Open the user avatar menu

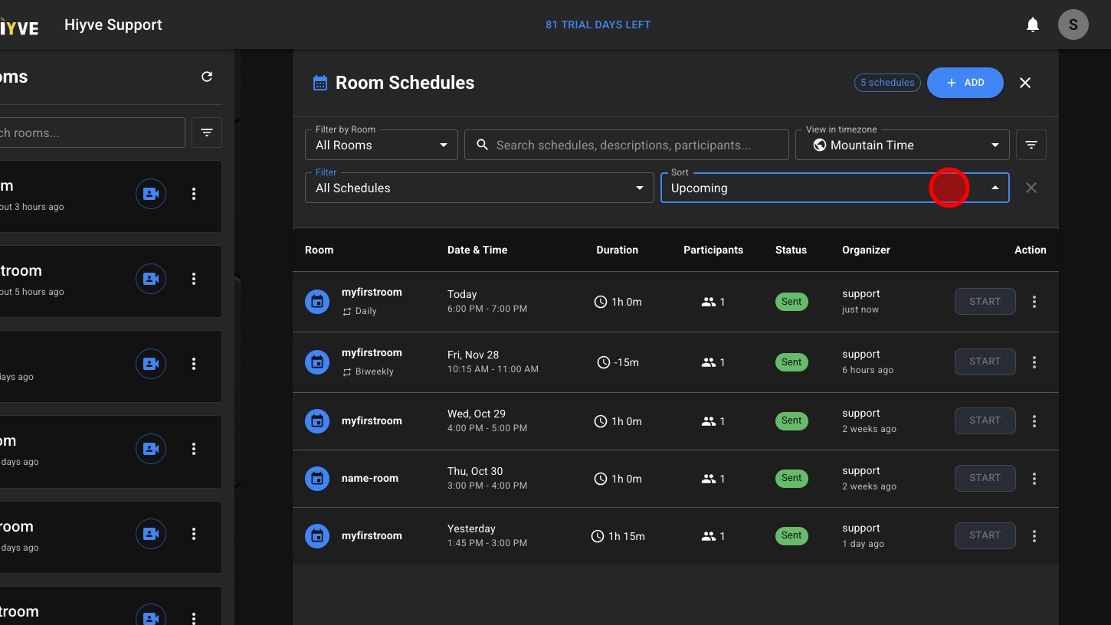pos(1073,25)
